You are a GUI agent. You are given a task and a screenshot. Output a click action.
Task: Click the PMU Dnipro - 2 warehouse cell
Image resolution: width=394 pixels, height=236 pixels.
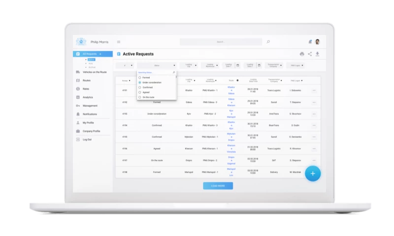coord(210,160)
